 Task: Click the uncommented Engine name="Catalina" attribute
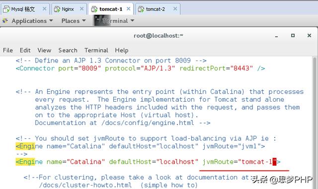76,162
